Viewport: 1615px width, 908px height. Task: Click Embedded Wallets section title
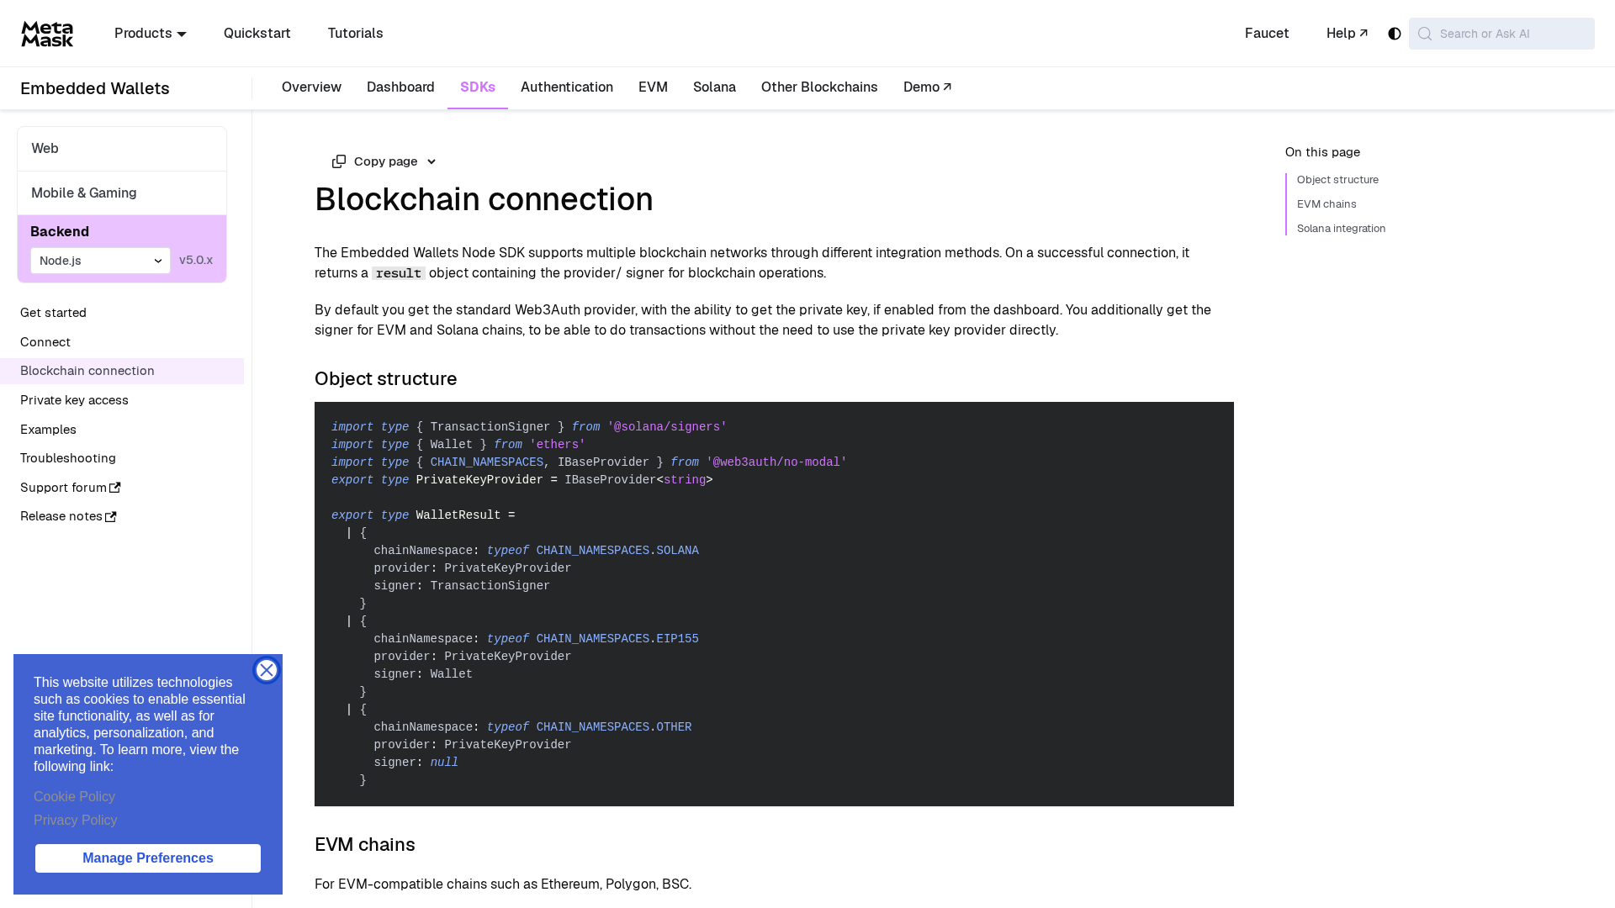[x=95, y=88]
